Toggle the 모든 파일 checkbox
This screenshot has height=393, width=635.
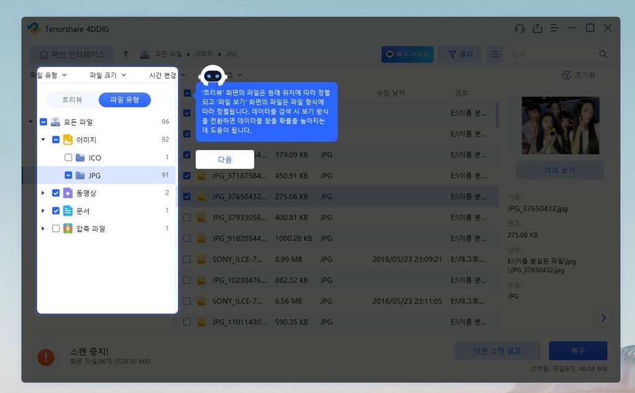click(x=43, y=122)
